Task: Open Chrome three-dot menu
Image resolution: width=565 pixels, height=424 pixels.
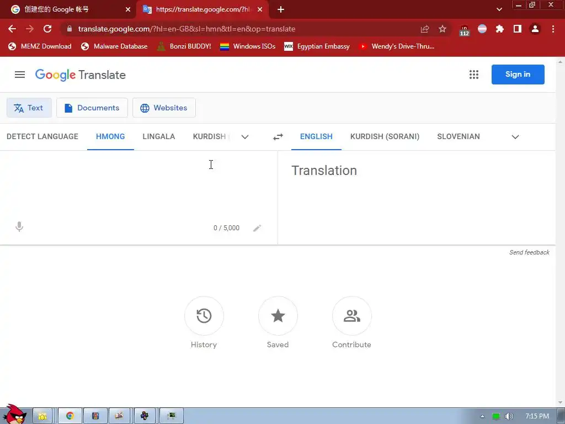Action: [553, 29]
